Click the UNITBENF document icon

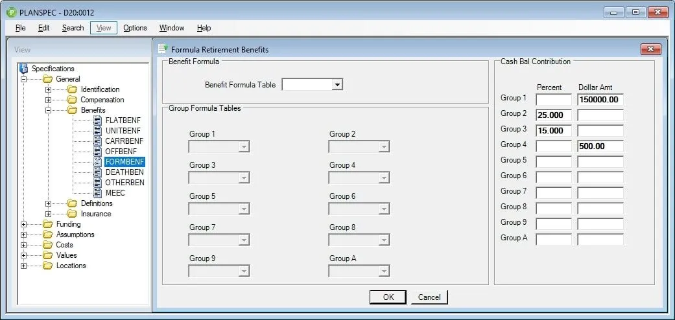point(98,131)
